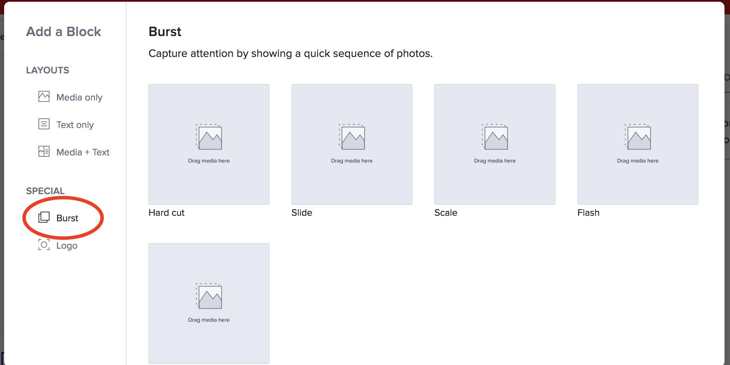This screenshot has width=730, height=365.
Task: Click the image placeholder icon in Hard cut
Action: [209, 137]
